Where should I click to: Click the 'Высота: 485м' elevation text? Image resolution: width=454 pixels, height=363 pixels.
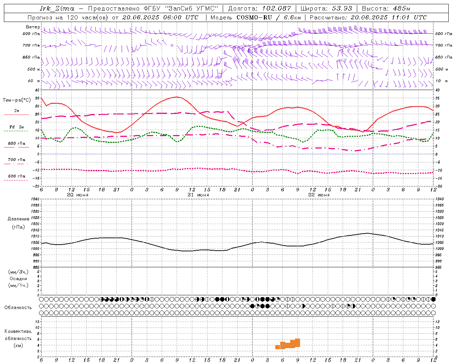point(386,9)
